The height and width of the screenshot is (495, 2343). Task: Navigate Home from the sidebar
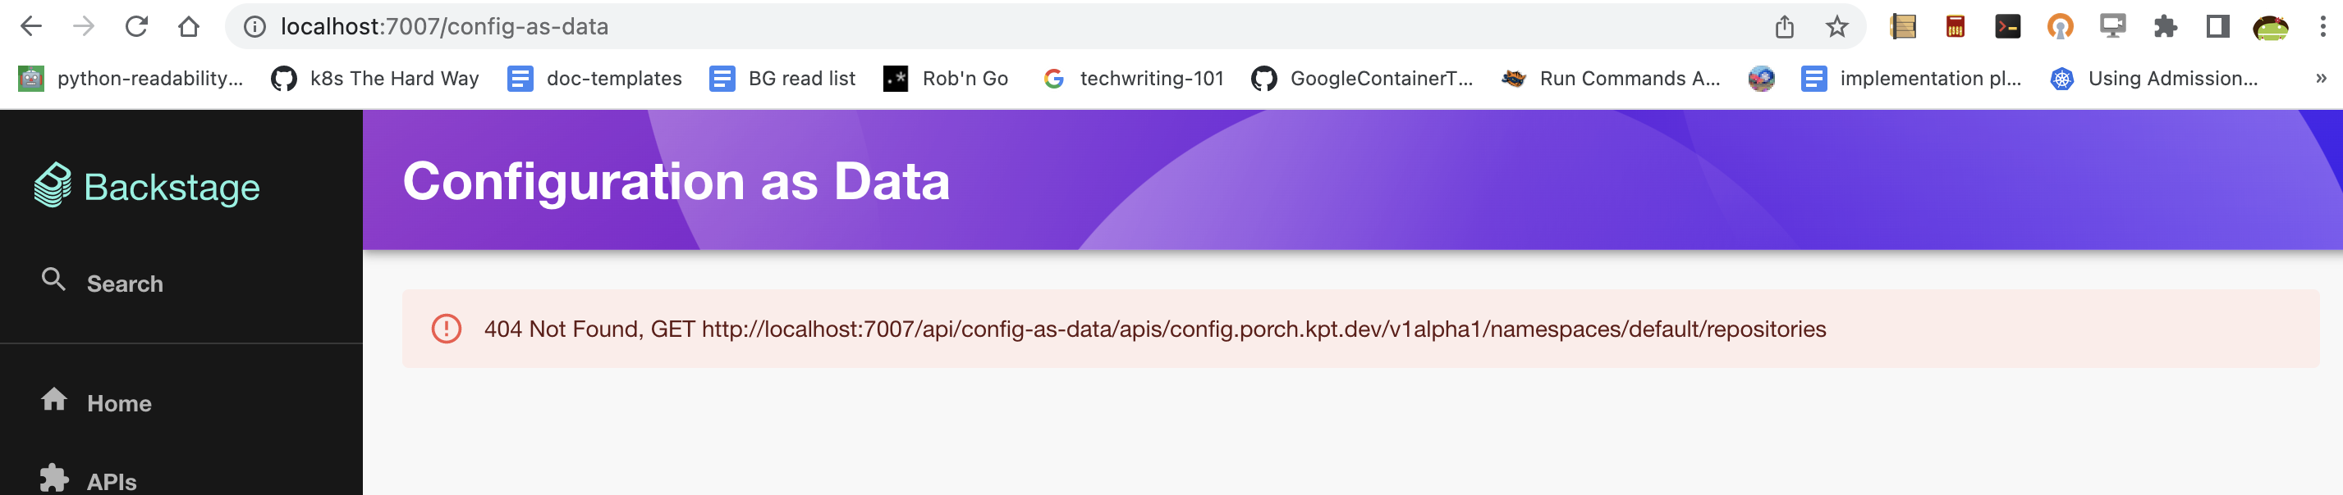click(x=118, y=402)
